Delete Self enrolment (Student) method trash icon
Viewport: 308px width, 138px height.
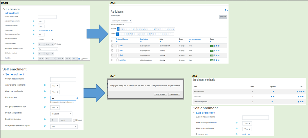(299, 102)
